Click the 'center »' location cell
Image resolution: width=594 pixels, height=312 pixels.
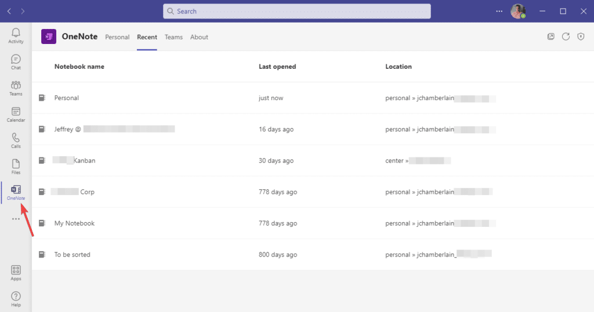tap(418, 161)
